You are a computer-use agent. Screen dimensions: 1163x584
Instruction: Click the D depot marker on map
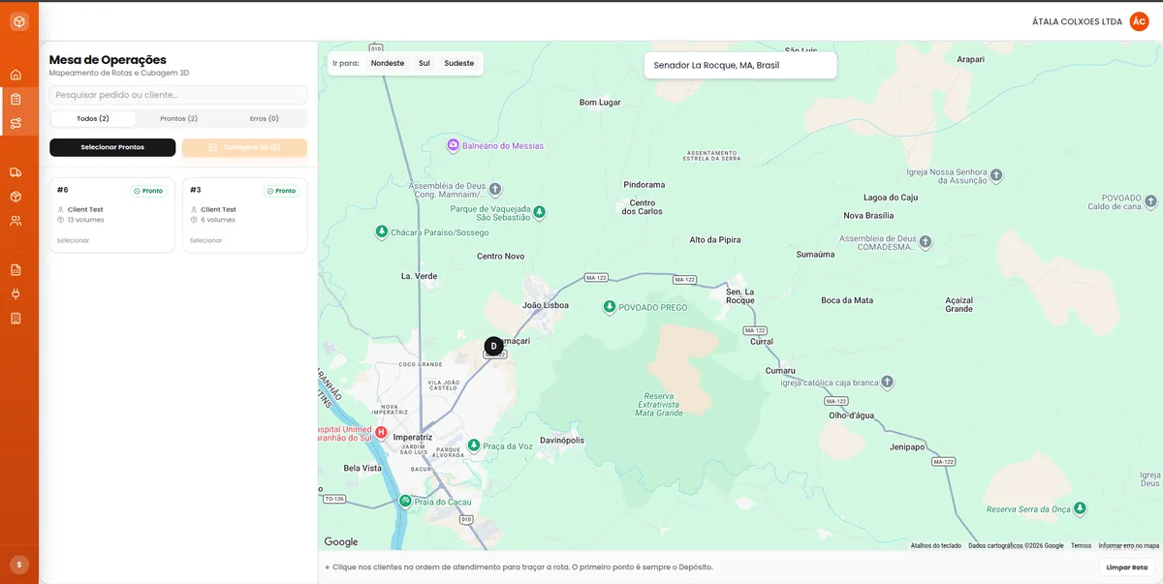click(493, 346)
